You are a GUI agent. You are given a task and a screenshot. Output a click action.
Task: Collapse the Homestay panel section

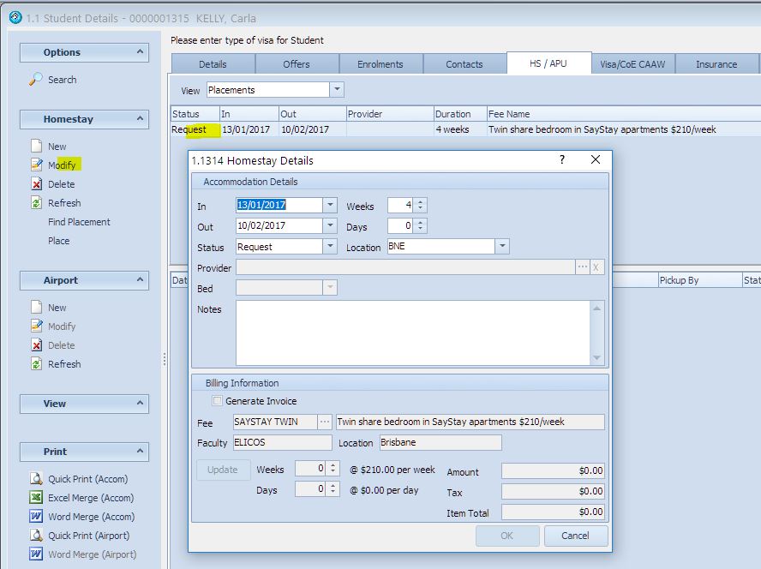click(x=140, y=119)
